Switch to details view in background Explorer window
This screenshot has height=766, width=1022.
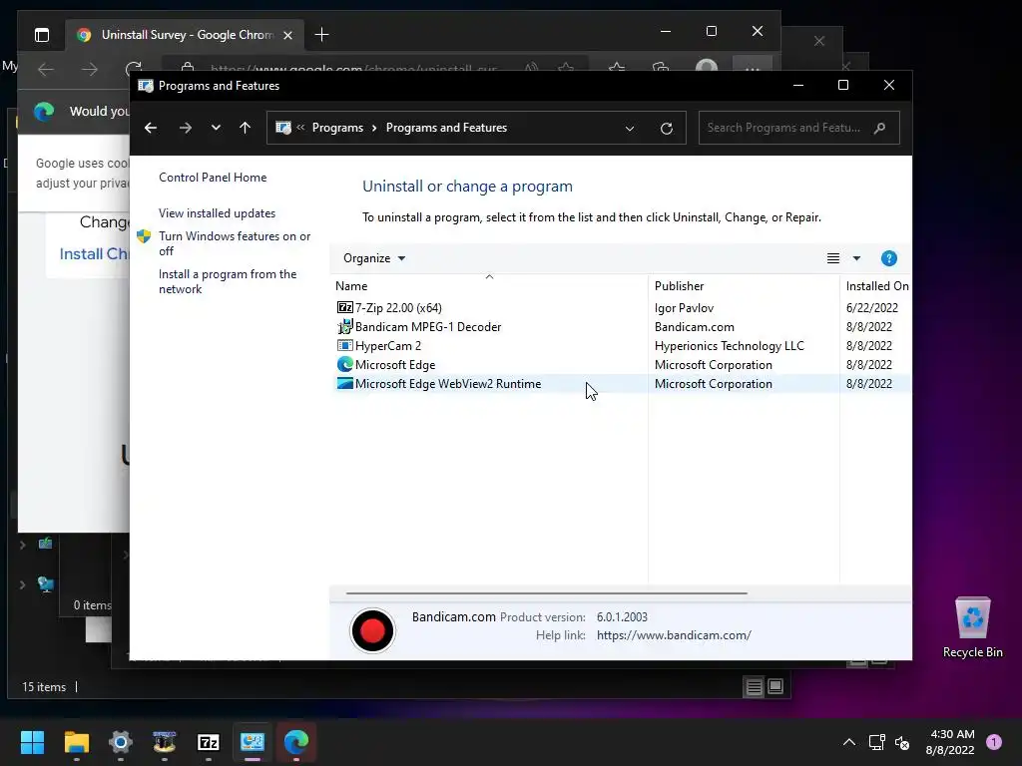(x=755, y=686)
